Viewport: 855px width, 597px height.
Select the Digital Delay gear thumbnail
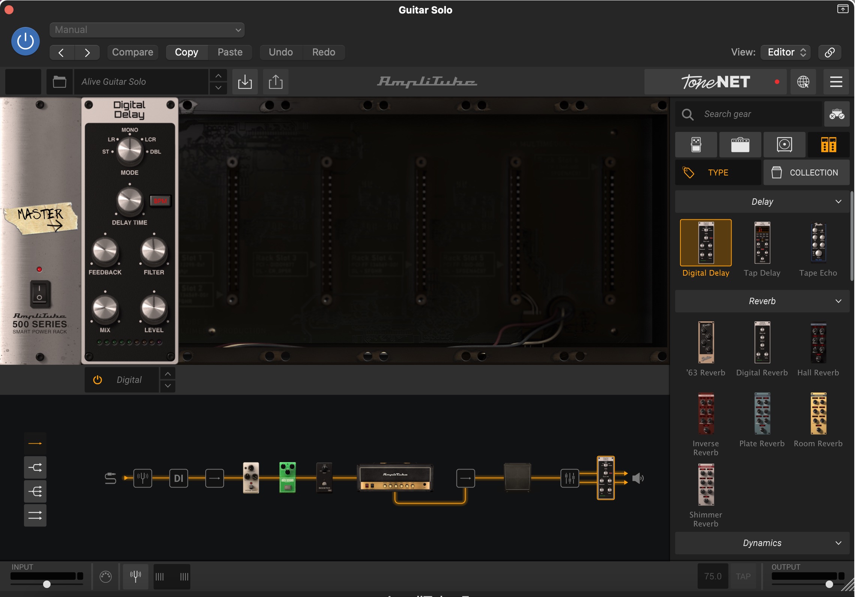point(706,243)
